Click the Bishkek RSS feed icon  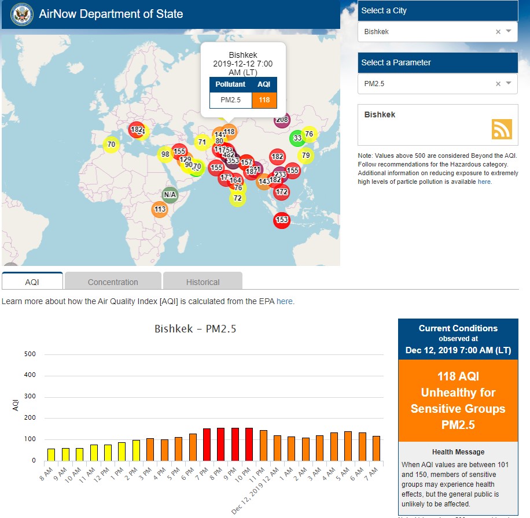point(502,129)
